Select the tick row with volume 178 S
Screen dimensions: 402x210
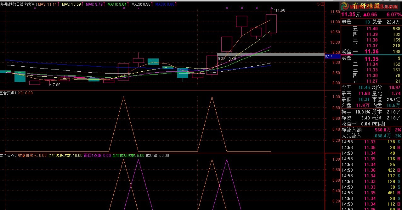pyautogui.click(x=371, y=142)
